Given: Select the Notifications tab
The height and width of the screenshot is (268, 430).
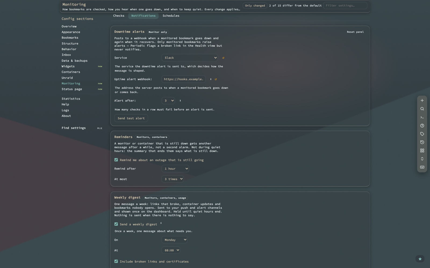Looking at the screenshot, I should click(143, 16).
